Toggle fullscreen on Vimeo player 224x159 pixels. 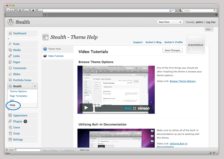click(x=134, y=108)
